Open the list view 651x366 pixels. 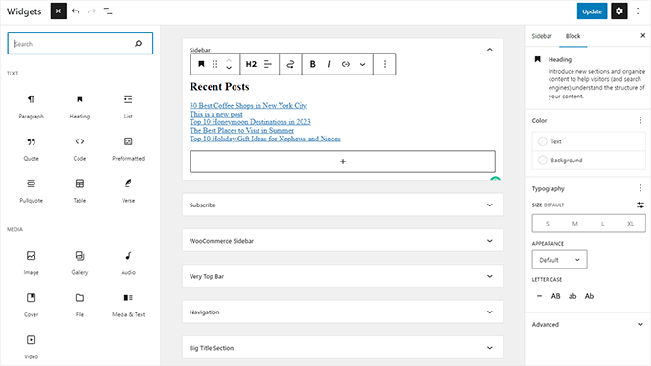pos(108,11)
